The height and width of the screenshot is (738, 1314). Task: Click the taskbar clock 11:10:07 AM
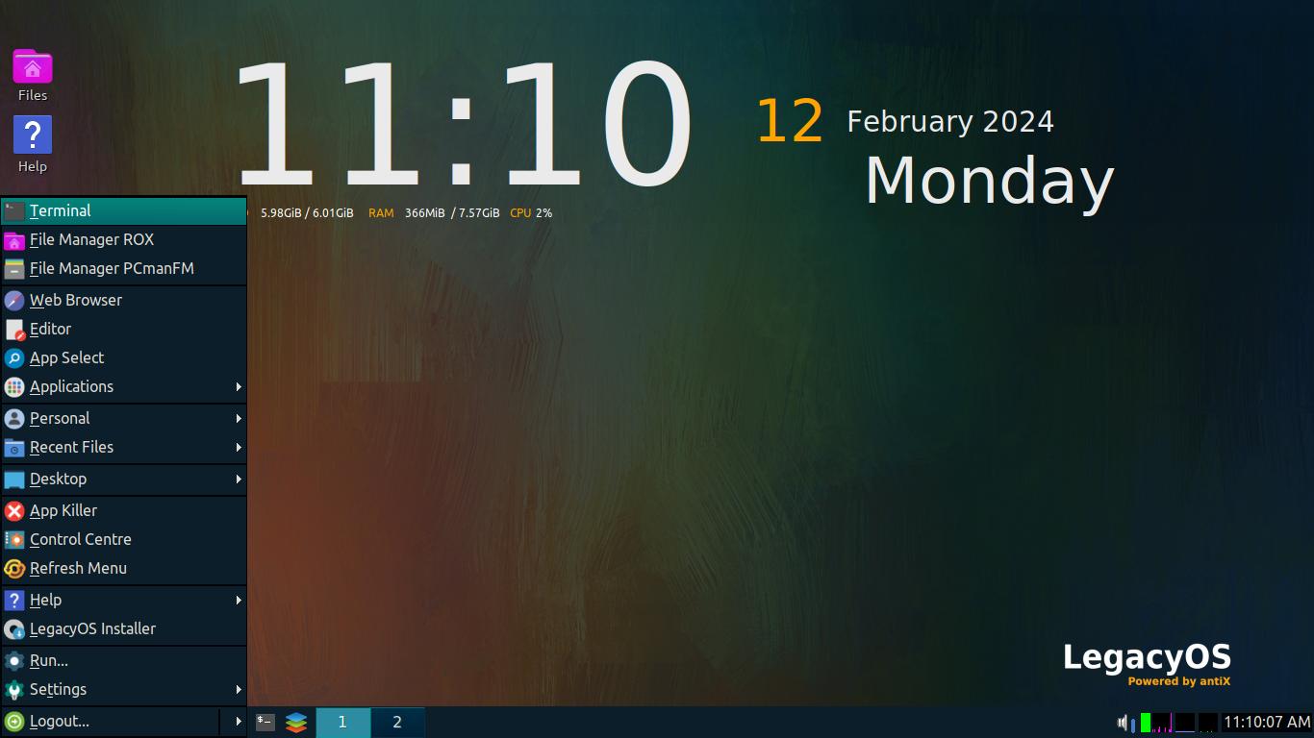click(1267, 722)
